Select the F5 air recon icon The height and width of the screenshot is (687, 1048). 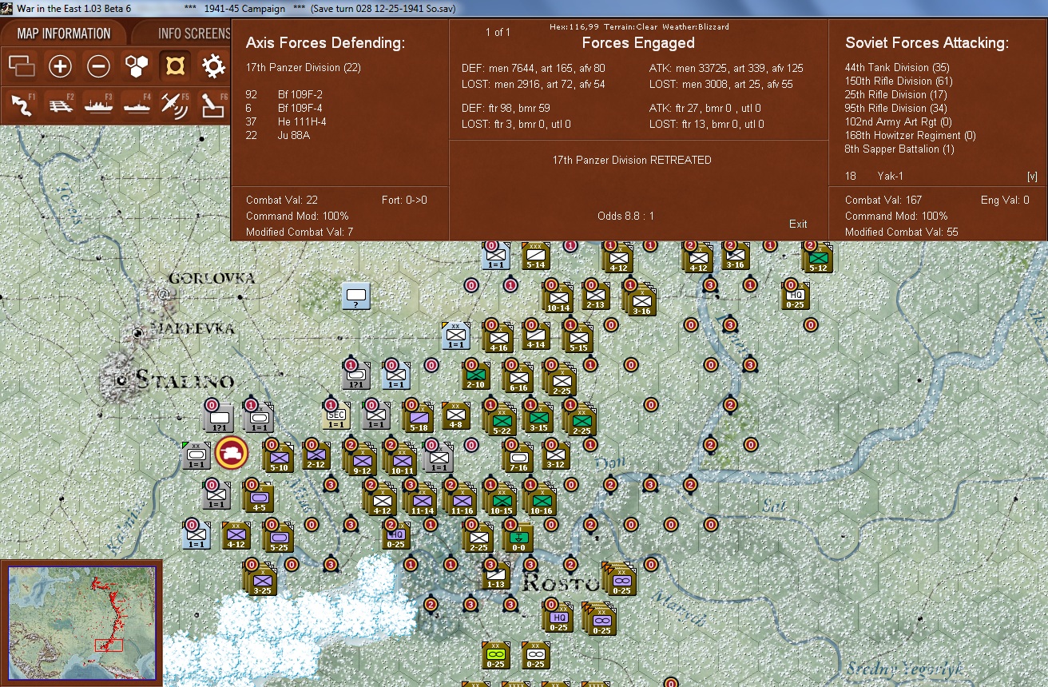[x=175, y=104]
